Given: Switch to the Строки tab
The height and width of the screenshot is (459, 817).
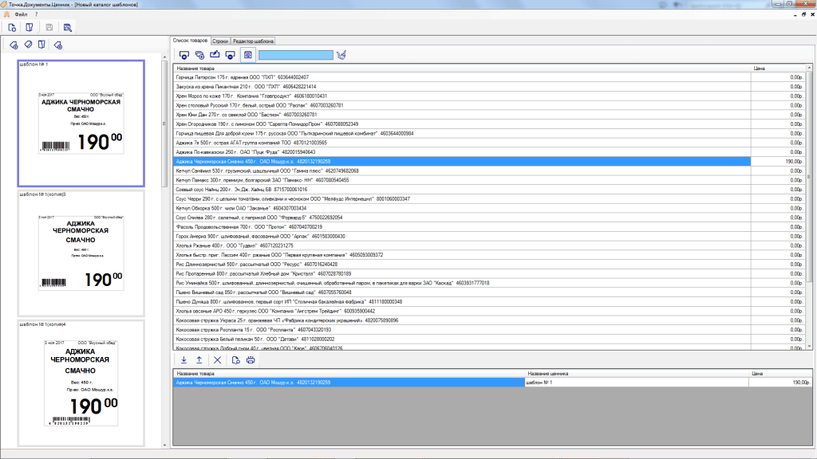Looking at the screenshot, I should [x=220, y=41].
